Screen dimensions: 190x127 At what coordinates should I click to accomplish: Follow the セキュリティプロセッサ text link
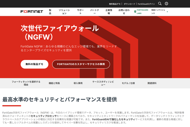[44, 116]
